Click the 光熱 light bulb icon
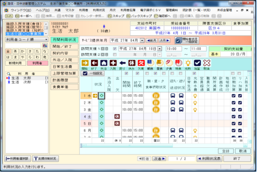This screenshot has height=172, width=257. click(188, 63)
